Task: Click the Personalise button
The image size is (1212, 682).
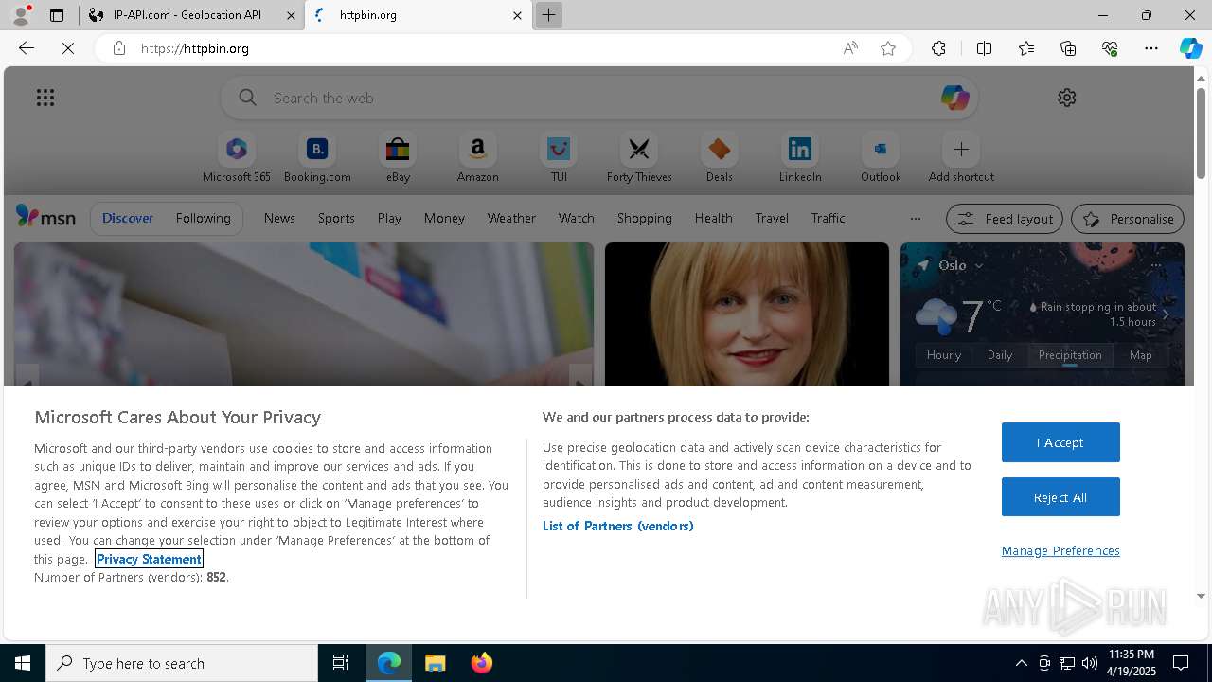Action: tap(1128, 219)
